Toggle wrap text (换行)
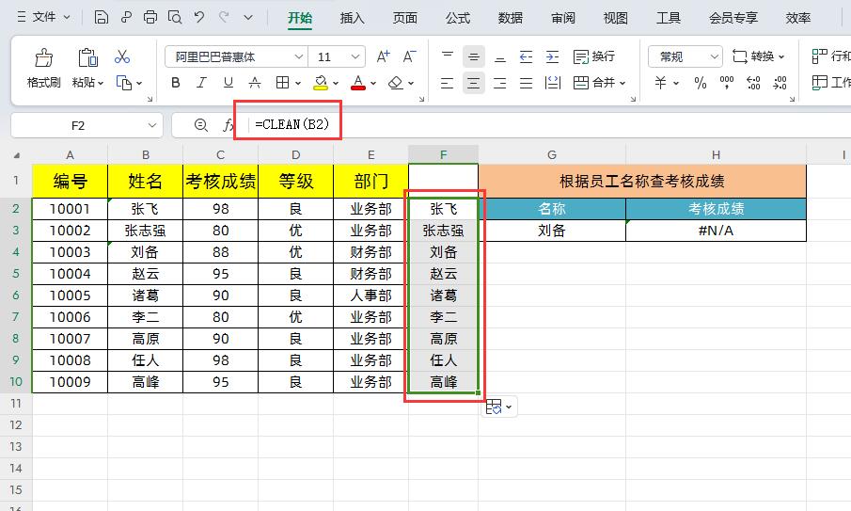Image resolution: width=851 pixels, height=511 pixels. click(593, 56)
